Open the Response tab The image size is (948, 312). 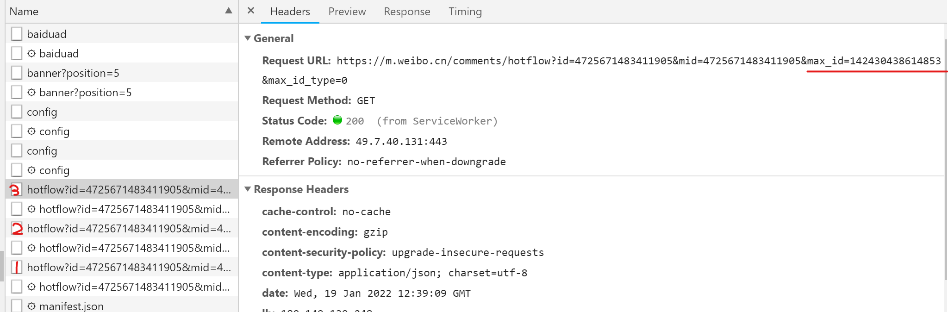407,12
